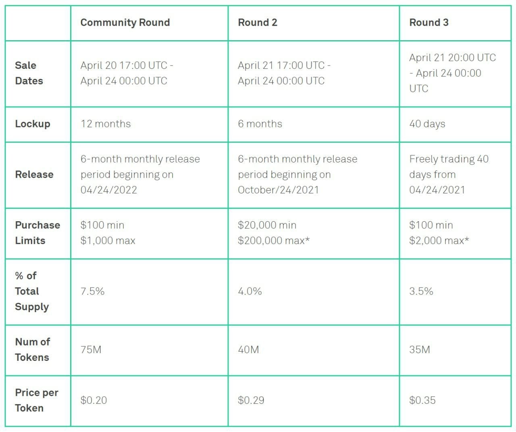Image resolution: width=516 pixels, height=432 pixels.
Task: Select the Lockup row label
Action: point(33,124)
